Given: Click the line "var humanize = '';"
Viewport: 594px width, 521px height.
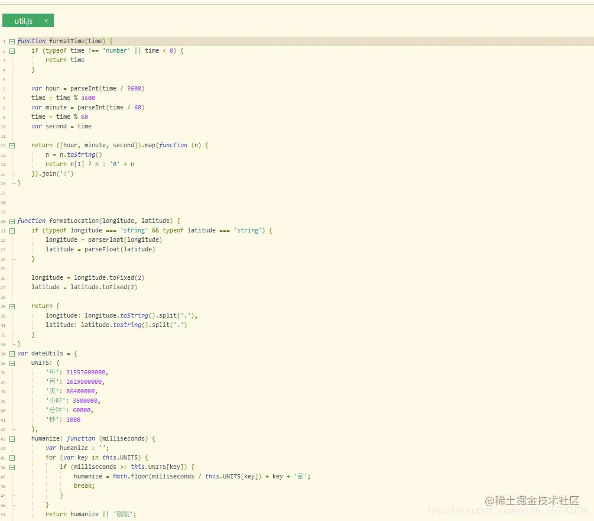Looking at the screenshot, I should 77,448.
